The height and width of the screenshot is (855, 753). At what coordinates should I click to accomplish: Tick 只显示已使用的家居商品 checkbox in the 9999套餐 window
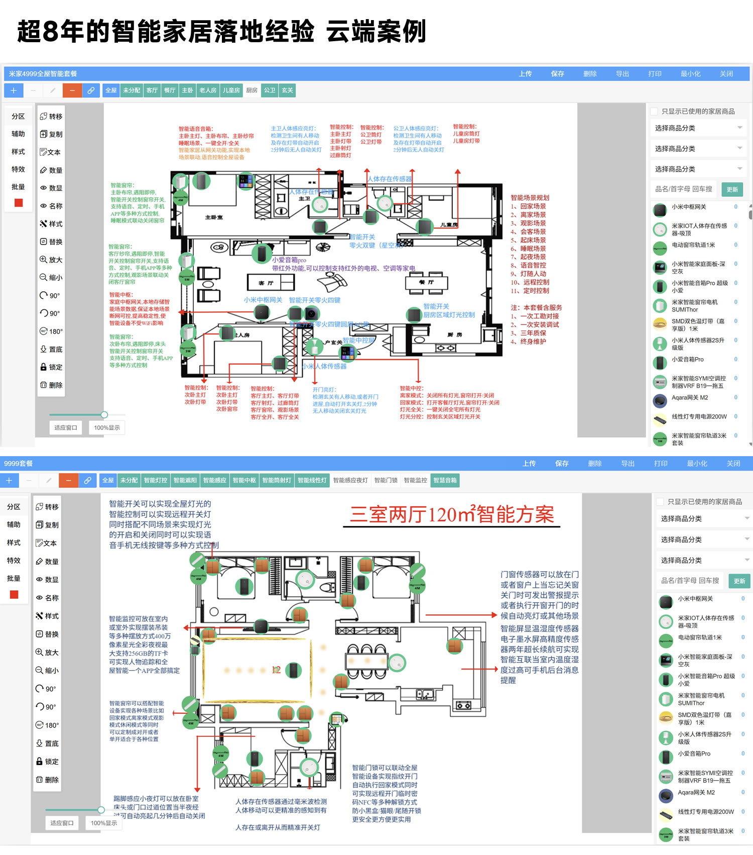pyautogui.click(x=660, y=502)
